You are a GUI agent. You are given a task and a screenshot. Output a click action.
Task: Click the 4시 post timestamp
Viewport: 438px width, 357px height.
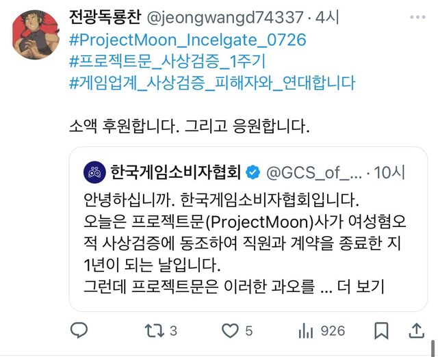(327, 17)
